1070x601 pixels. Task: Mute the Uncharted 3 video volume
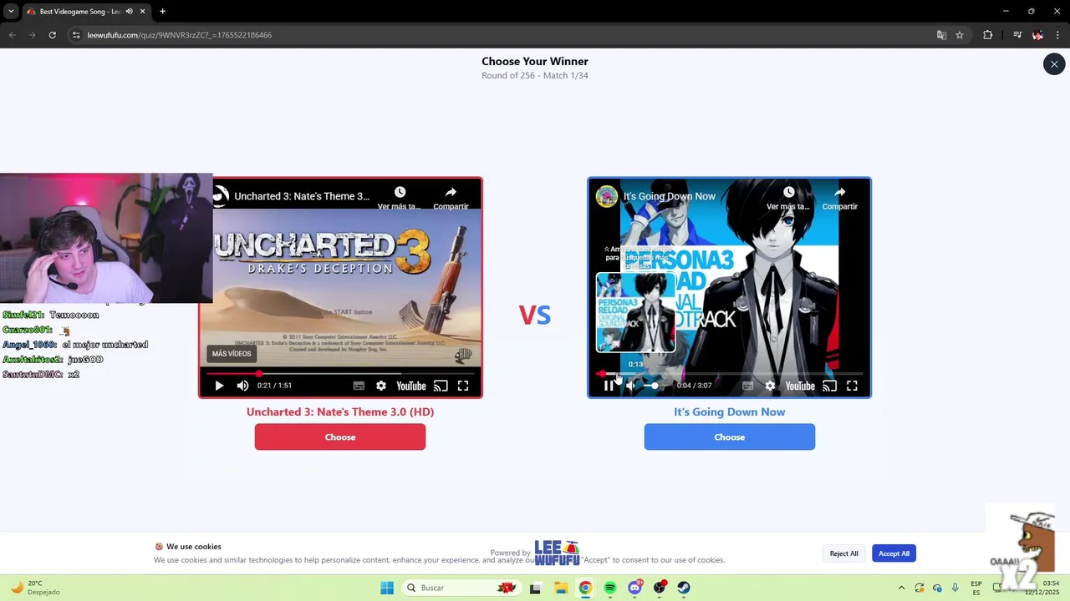pyautogui.click(x=242, y=386)
